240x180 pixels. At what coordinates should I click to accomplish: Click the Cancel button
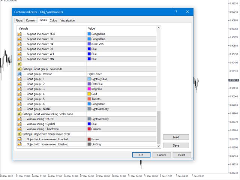coord(162,155)
